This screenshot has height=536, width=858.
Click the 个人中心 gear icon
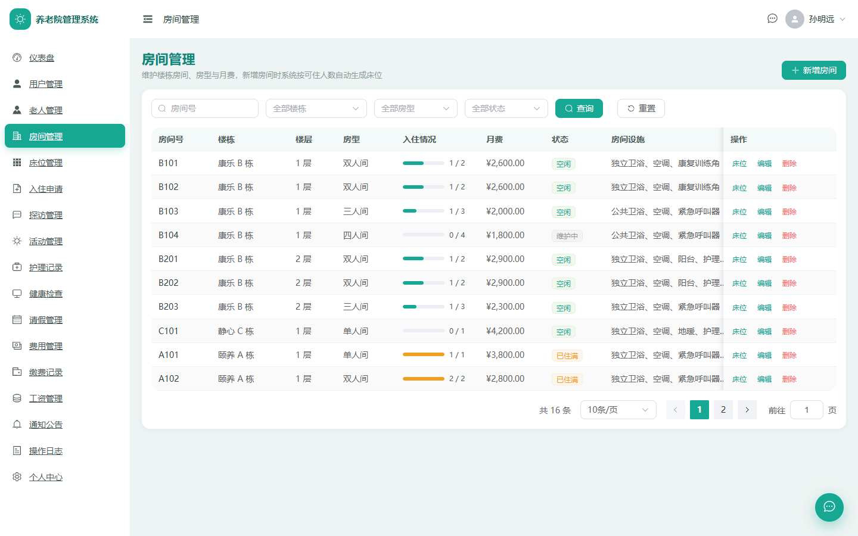17,477
